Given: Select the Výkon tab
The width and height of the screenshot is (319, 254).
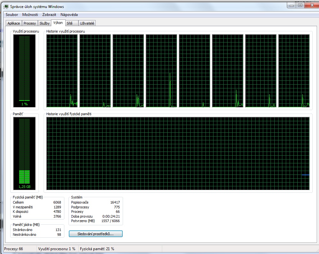Looking at the screenshot, I should [58, 23].
